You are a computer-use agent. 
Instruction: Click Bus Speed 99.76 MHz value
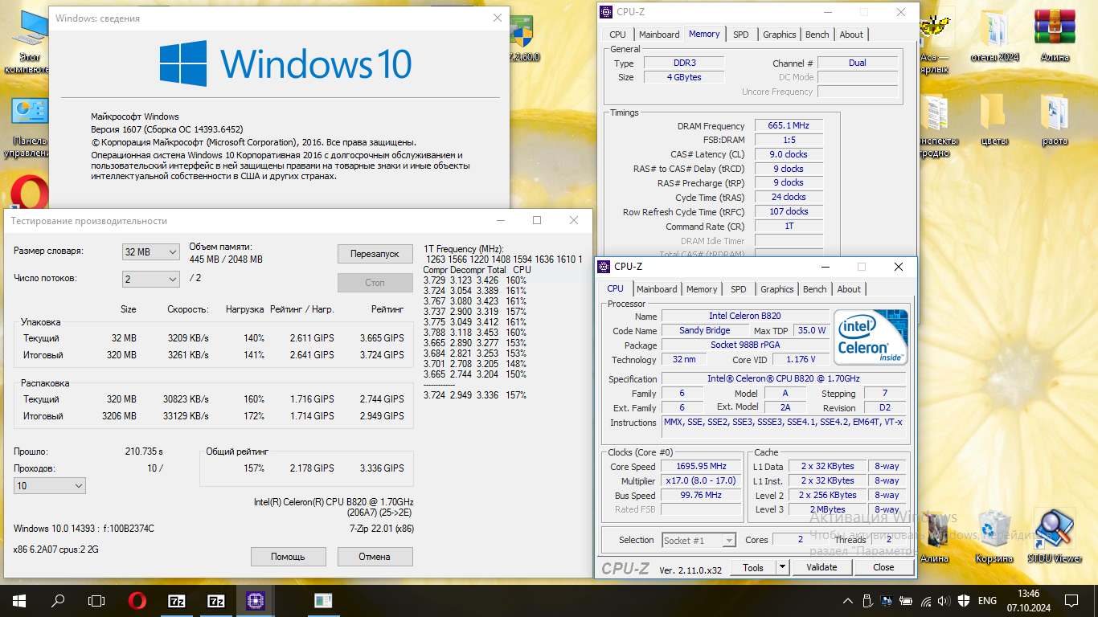tap(700, 496)
